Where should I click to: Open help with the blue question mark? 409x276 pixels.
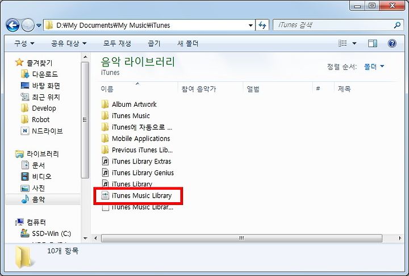coord(392,43)
